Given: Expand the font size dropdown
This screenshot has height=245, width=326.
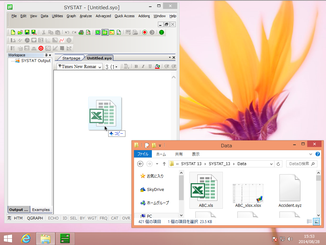Looking at the screenshot, I should [x=117, y=67].
